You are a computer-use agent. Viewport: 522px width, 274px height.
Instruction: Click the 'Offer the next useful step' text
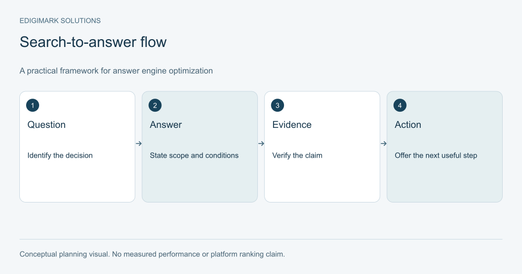click(436, 156)
